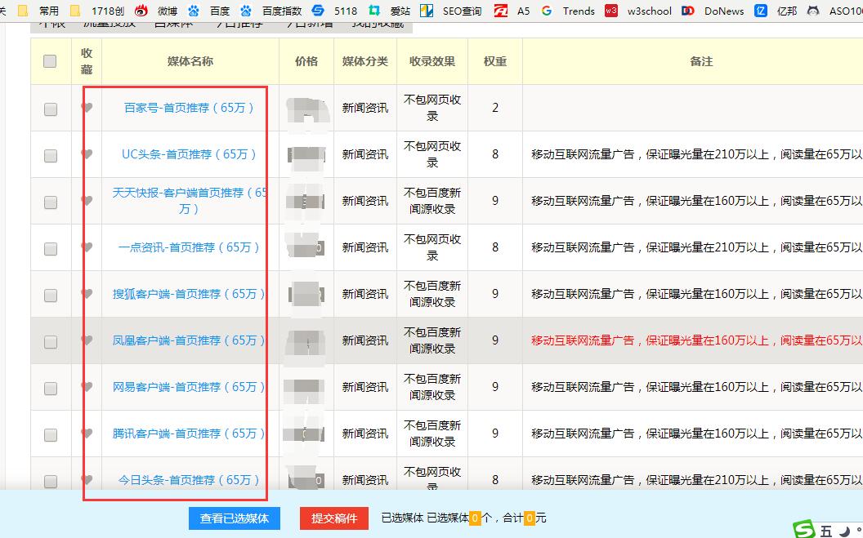
Task: Favorite 腾讯客户端-首页推荐 via heart icon
Action: click(87, 433)
